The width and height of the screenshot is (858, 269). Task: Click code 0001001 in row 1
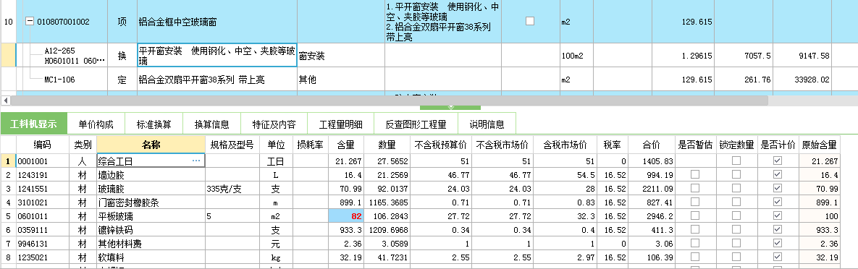pyautogui.click(x=33, y=161)
